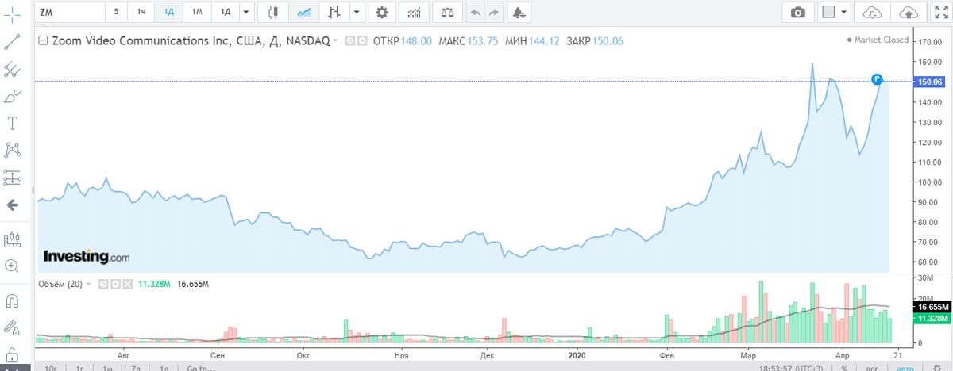
Task: Select the highlighted 1Д interval
Action: 168,12
